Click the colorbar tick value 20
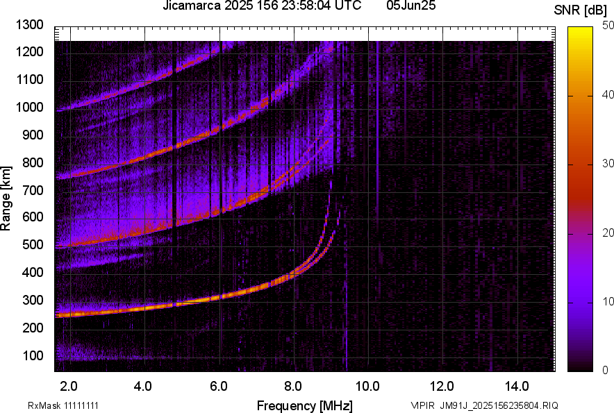 608,233
